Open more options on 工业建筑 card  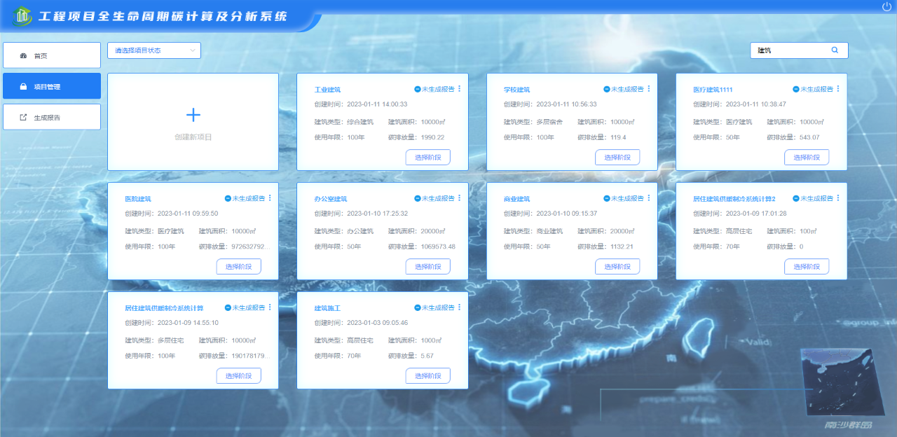(460, 89)
